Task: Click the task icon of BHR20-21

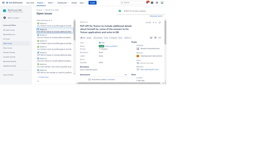Action: pyautogui.click(x=38, y=53)
